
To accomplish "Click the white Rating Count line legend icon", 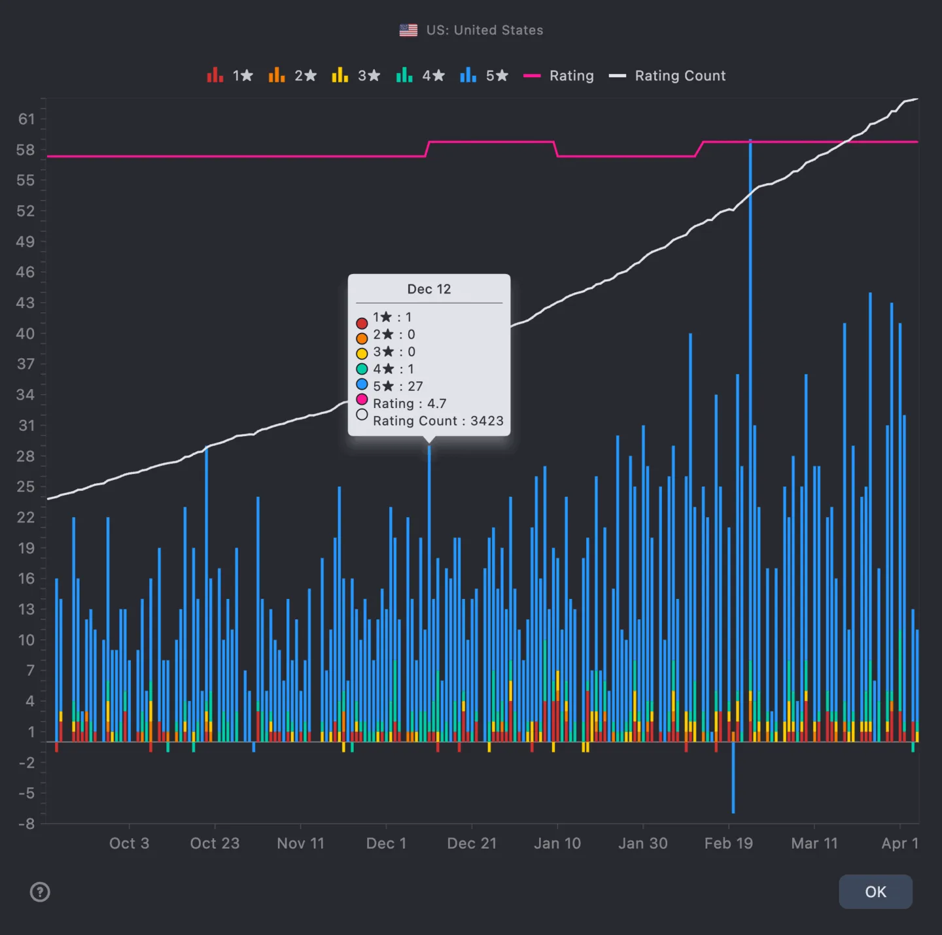I will tap(618, 75).
